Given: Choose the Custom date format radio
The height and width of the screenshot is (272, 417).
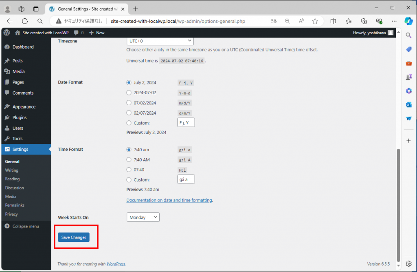Looking at the screenshot, I should click(129, 123).
